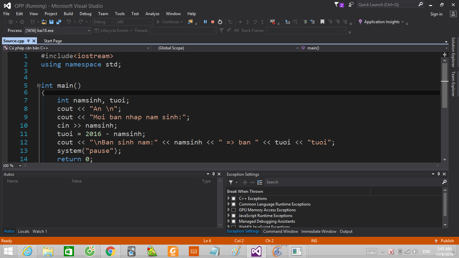
Task: Toggle the C++ Exceptions checkbox
Action: [x=234, y=199]
